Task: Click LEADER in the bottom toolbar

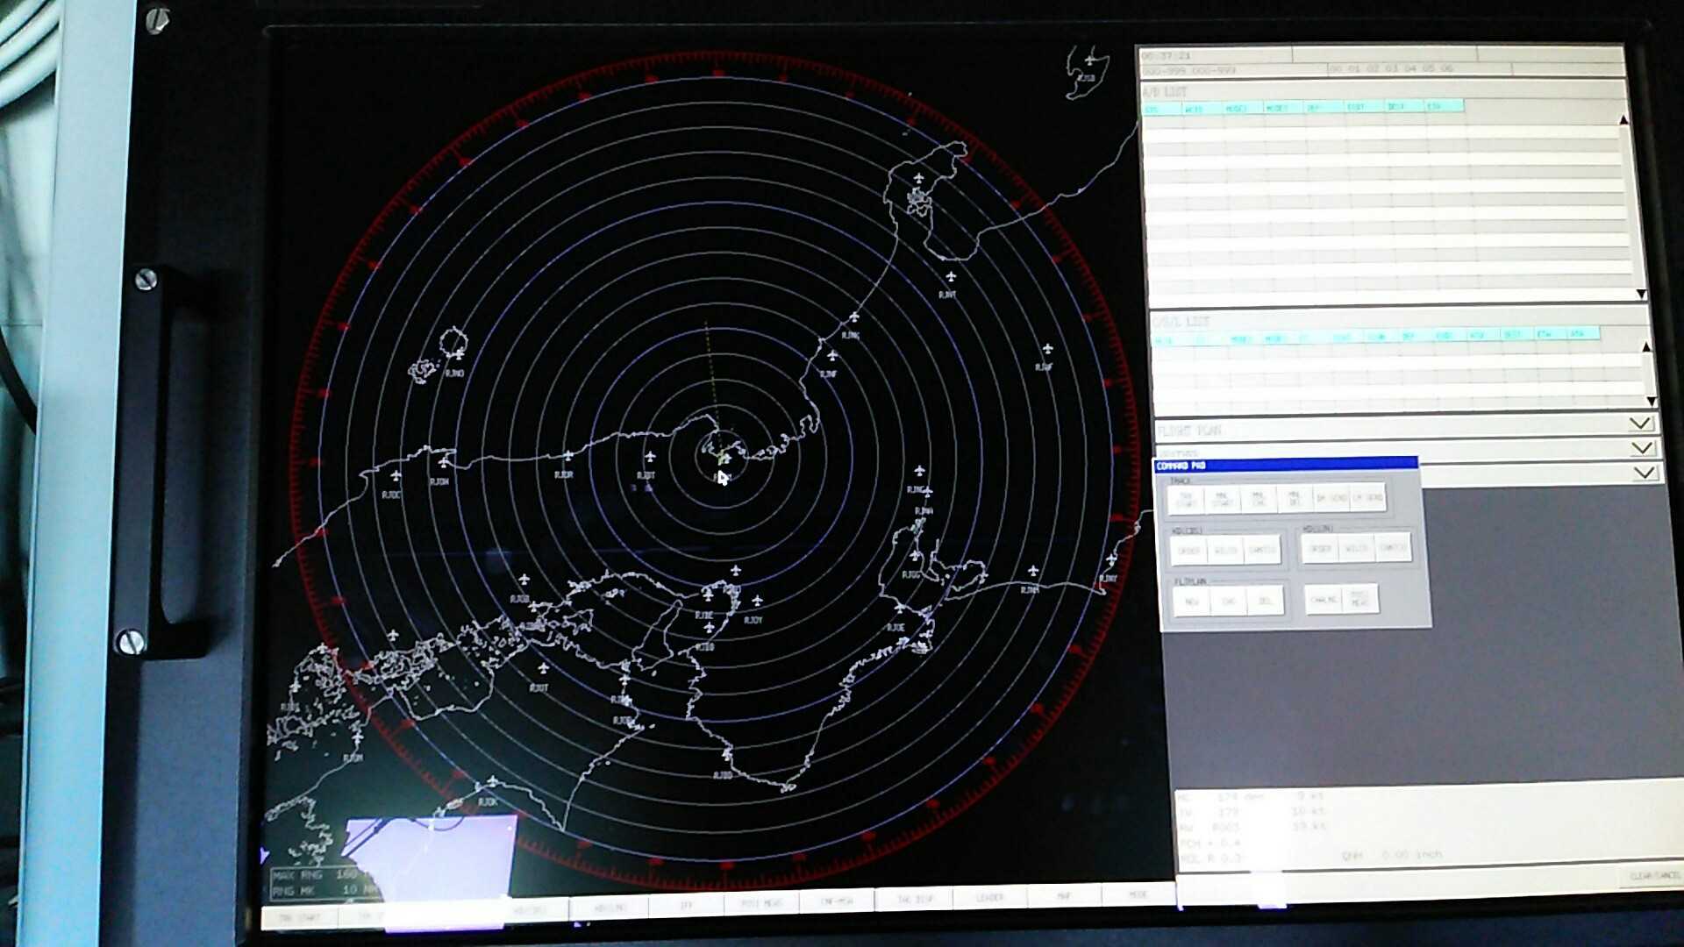Action: pos(988,897)
